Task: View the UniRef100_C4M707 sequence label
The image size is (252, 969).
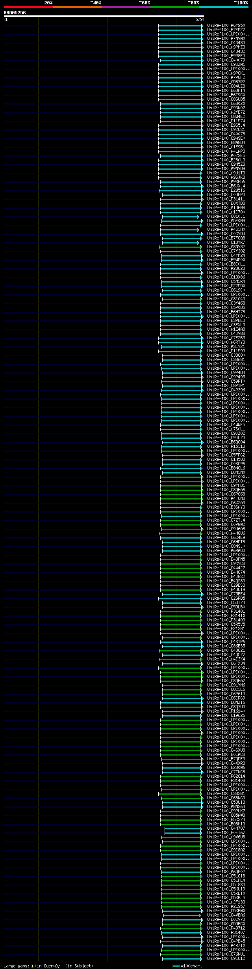Action: (226, 829)
